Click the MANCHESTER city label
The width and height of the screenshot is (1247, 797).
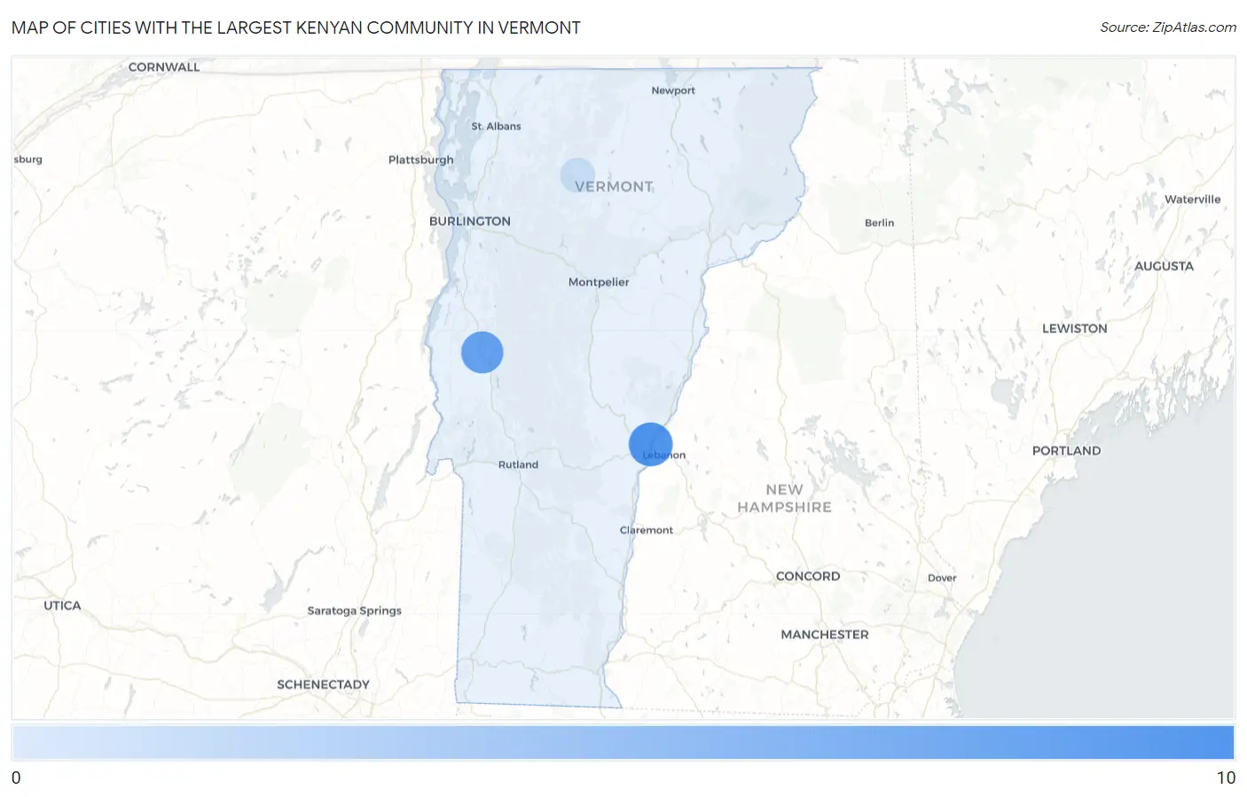point(825,635)
